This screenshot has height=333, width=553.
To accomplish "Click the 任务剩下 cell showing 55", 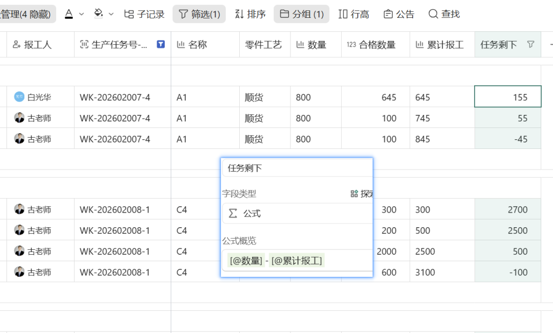I will click(x=508, y=118).
